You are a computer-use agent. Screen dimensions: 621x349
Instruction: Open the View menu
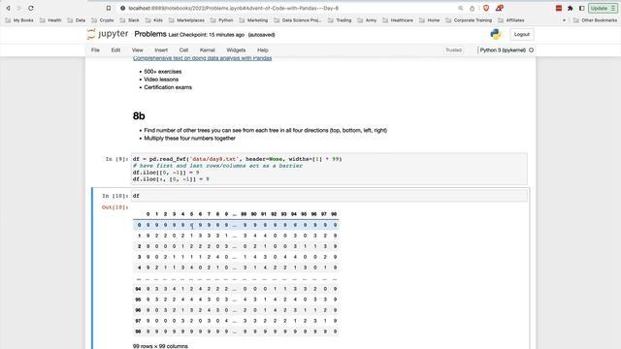[x=138, y=50]
